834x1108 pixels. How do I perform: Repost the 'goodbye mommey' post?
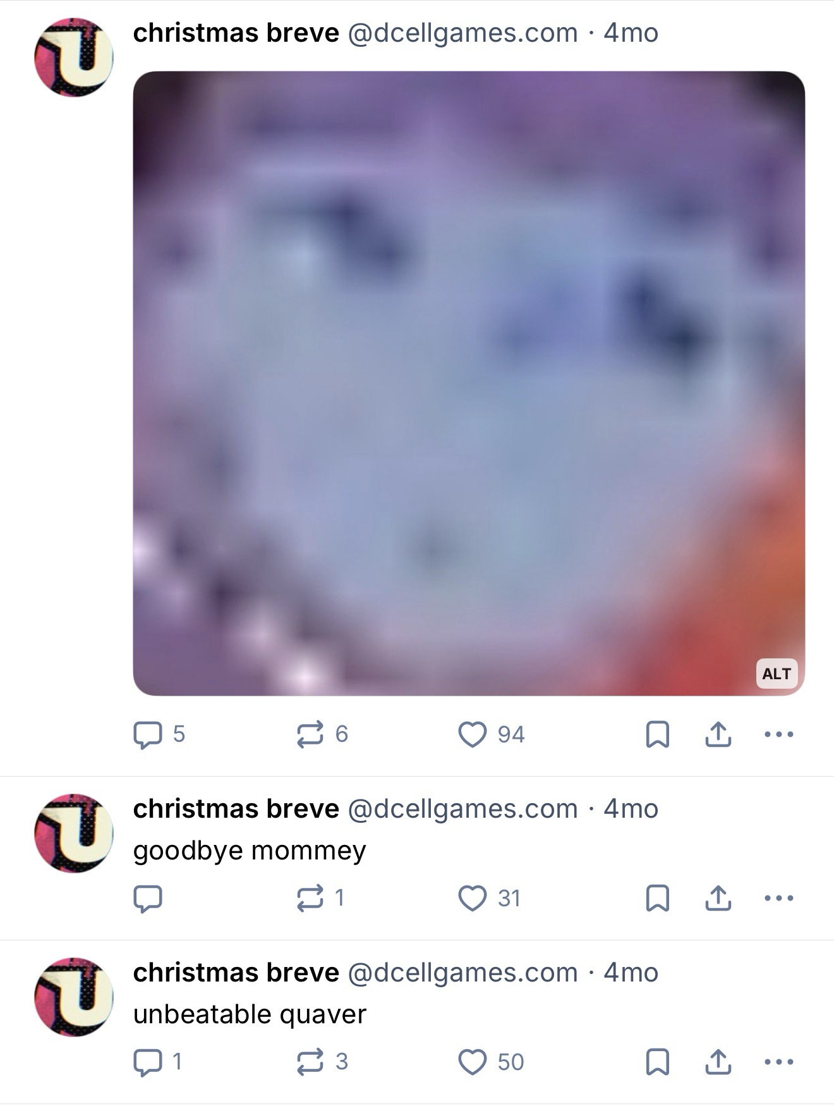click(x=321, y=898)
